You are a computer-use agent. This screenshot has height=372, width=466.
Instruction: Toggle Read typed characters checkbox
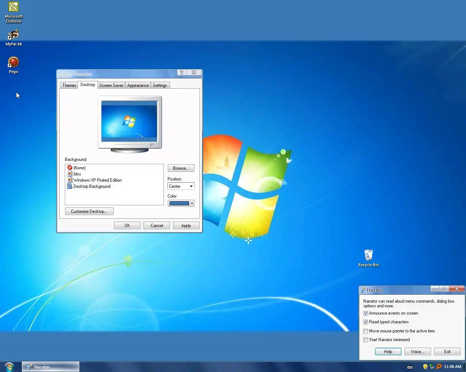pyautogui.click(x=366, y=322)
